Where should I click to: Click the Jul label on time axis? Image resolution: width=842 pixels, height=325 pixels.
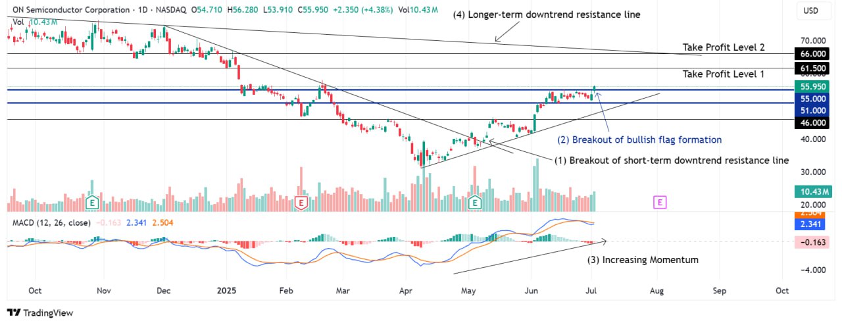[591, 290]
